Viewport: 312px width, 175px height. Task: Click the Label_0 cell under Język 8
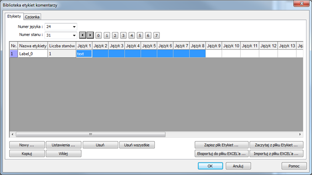198,54
